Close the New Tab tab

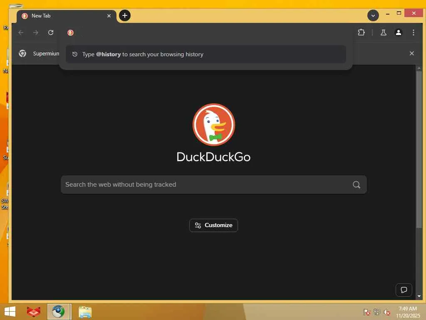(109, 16)
